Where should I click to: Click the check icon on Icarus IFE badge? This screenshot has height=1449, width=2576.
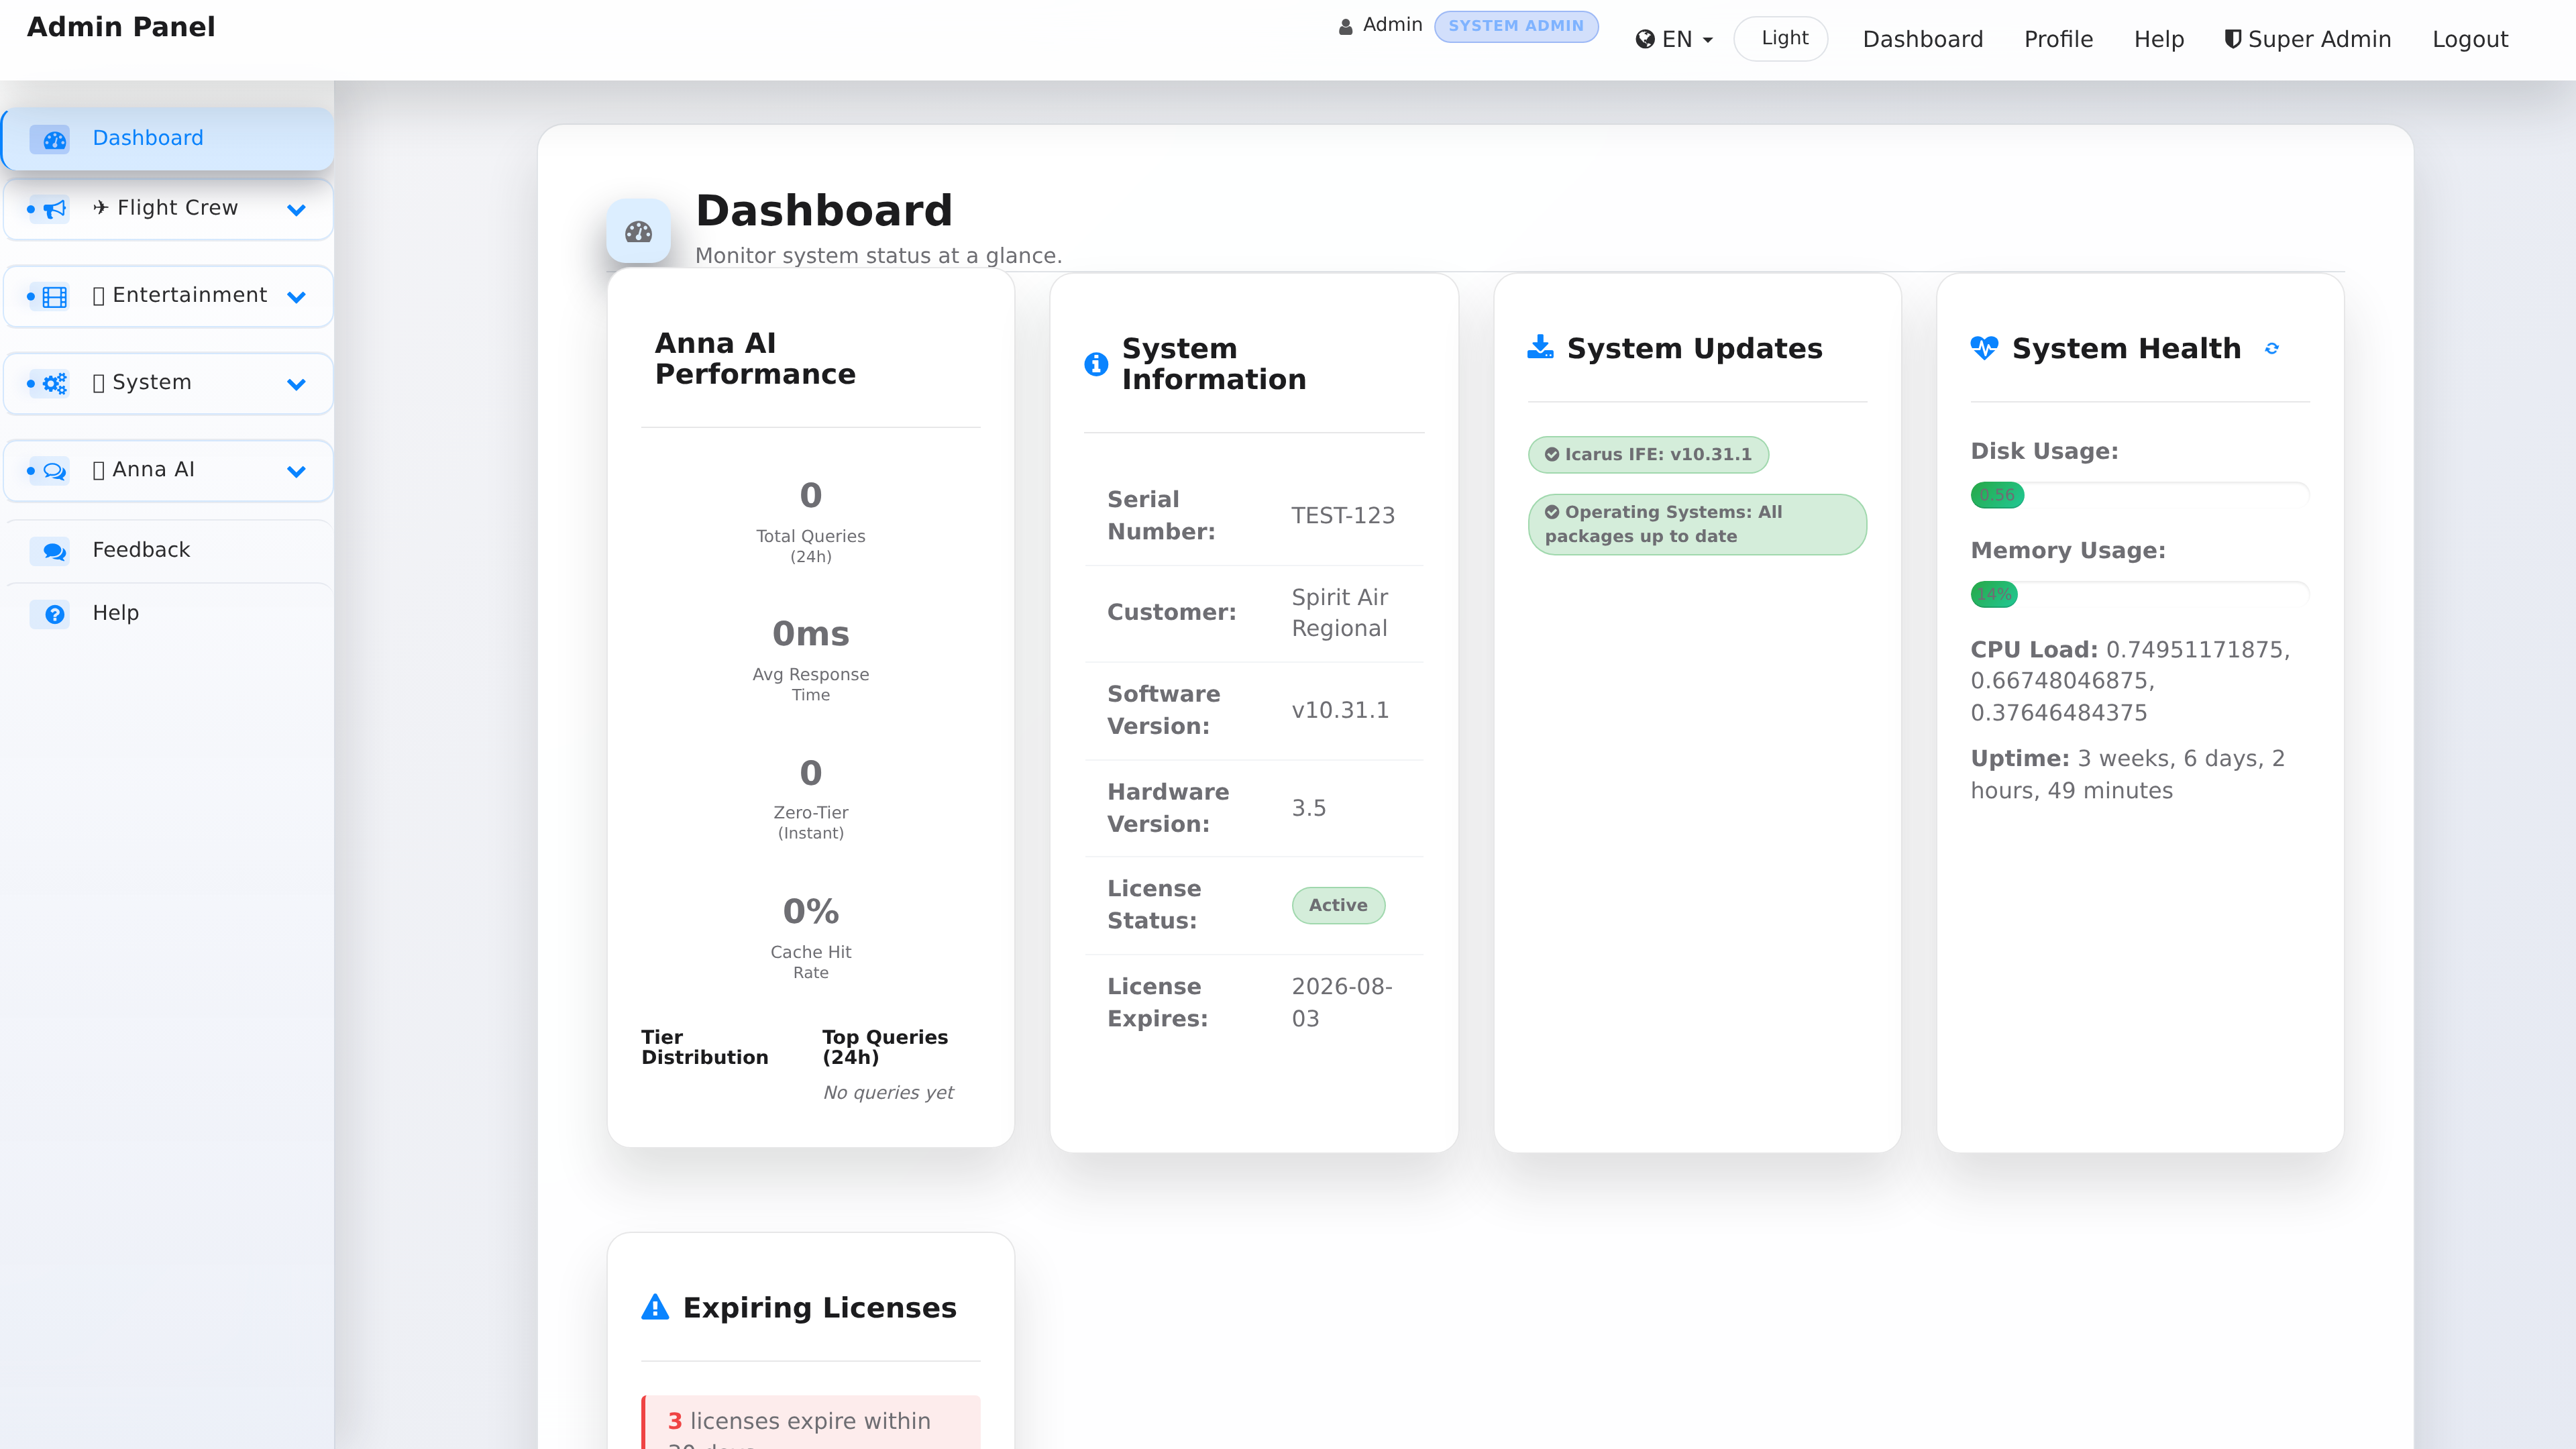pos(1552,455)
